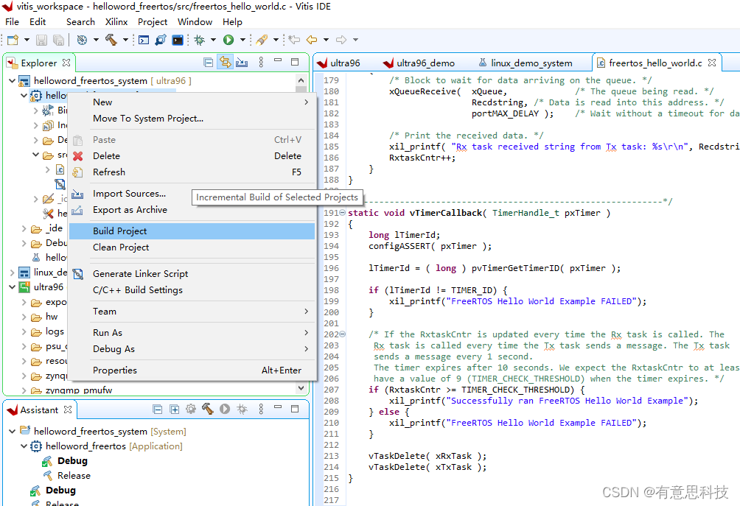Open Run As submenu

tap(192, 333)
